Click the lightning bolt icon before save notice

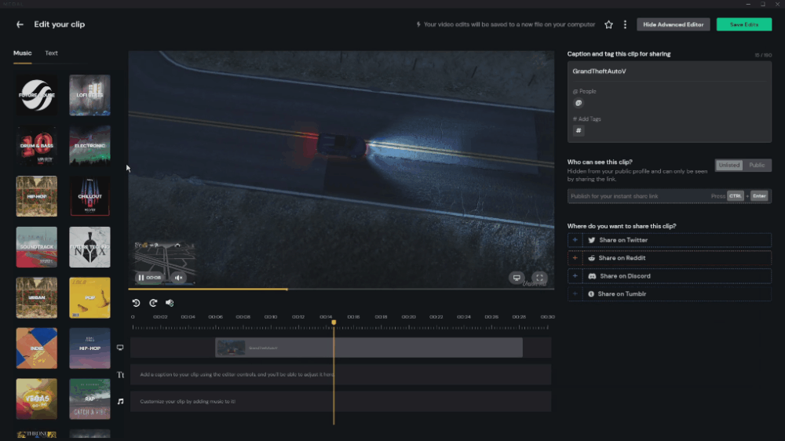click(418, 24)
